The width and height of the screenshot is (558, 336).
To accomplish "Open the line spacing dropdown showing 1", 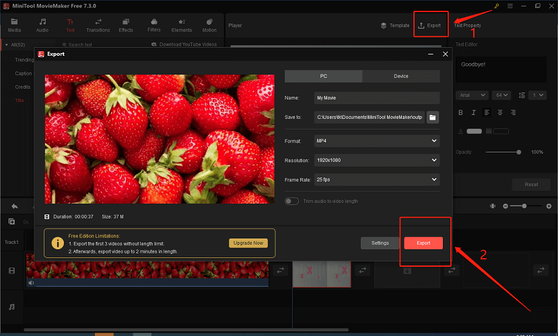I will tap(537, 95).
